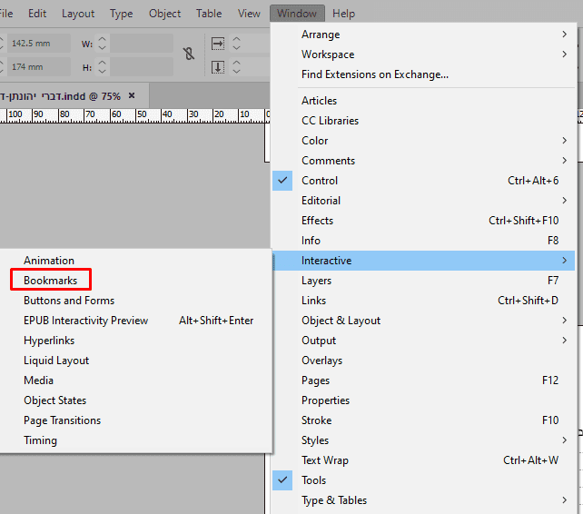This screenshot has height=514, width=583.
Task: Open the Layers panel
Action: point(423,281)
